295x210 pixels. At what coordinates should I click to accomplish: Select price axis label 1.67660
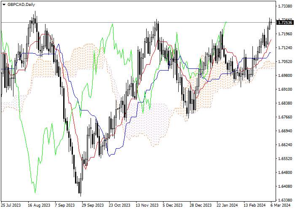[x=285, y=117]
